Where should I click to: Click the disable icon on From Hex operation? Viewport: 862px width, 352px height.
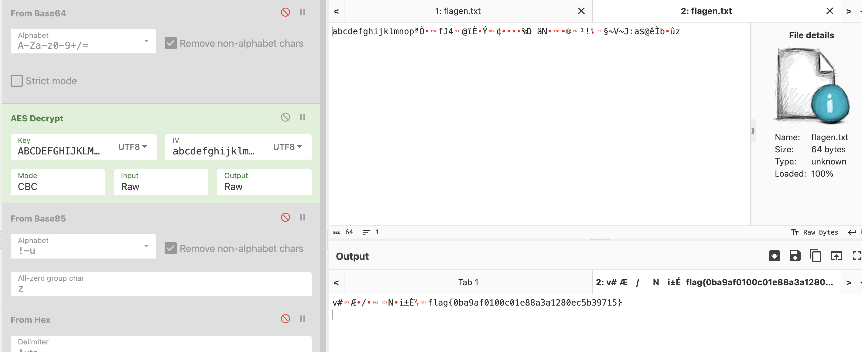(x=285, y=319)
